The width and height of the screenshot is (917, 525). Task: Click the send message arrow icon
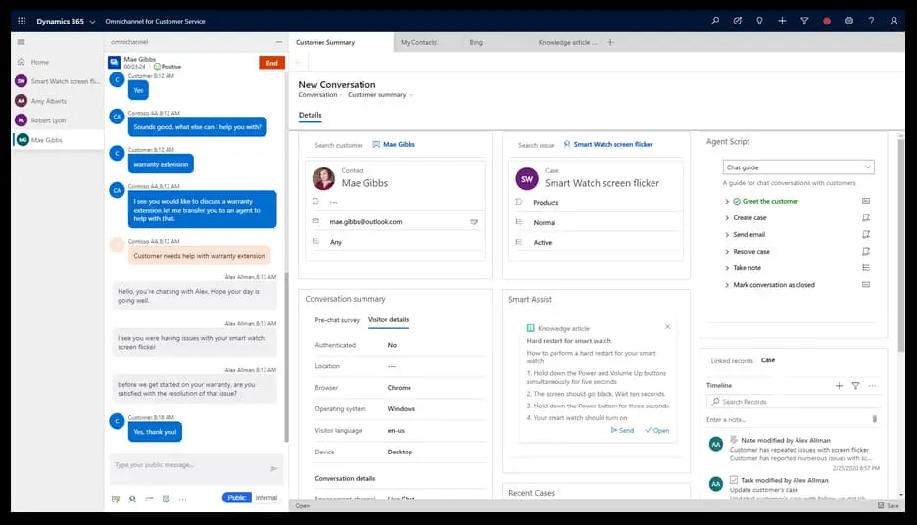coord(273,469)
